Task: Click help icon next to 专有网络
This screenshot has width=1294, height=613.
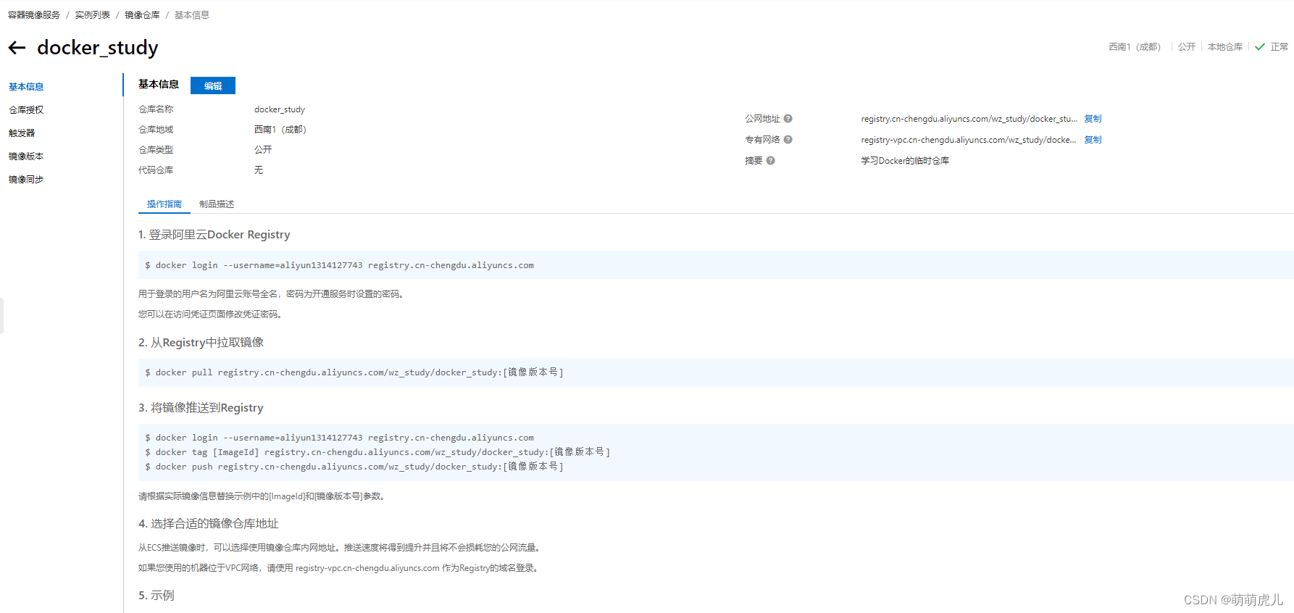Action: pos(788,140)
